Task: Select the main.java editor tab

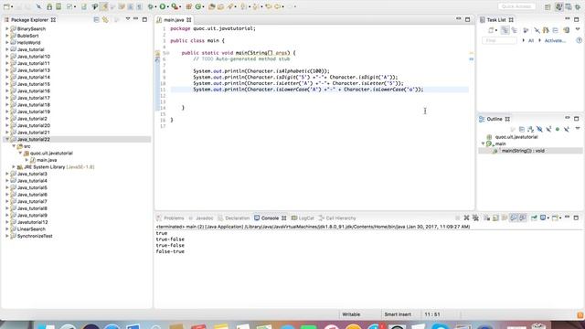Action: point(174,20)
